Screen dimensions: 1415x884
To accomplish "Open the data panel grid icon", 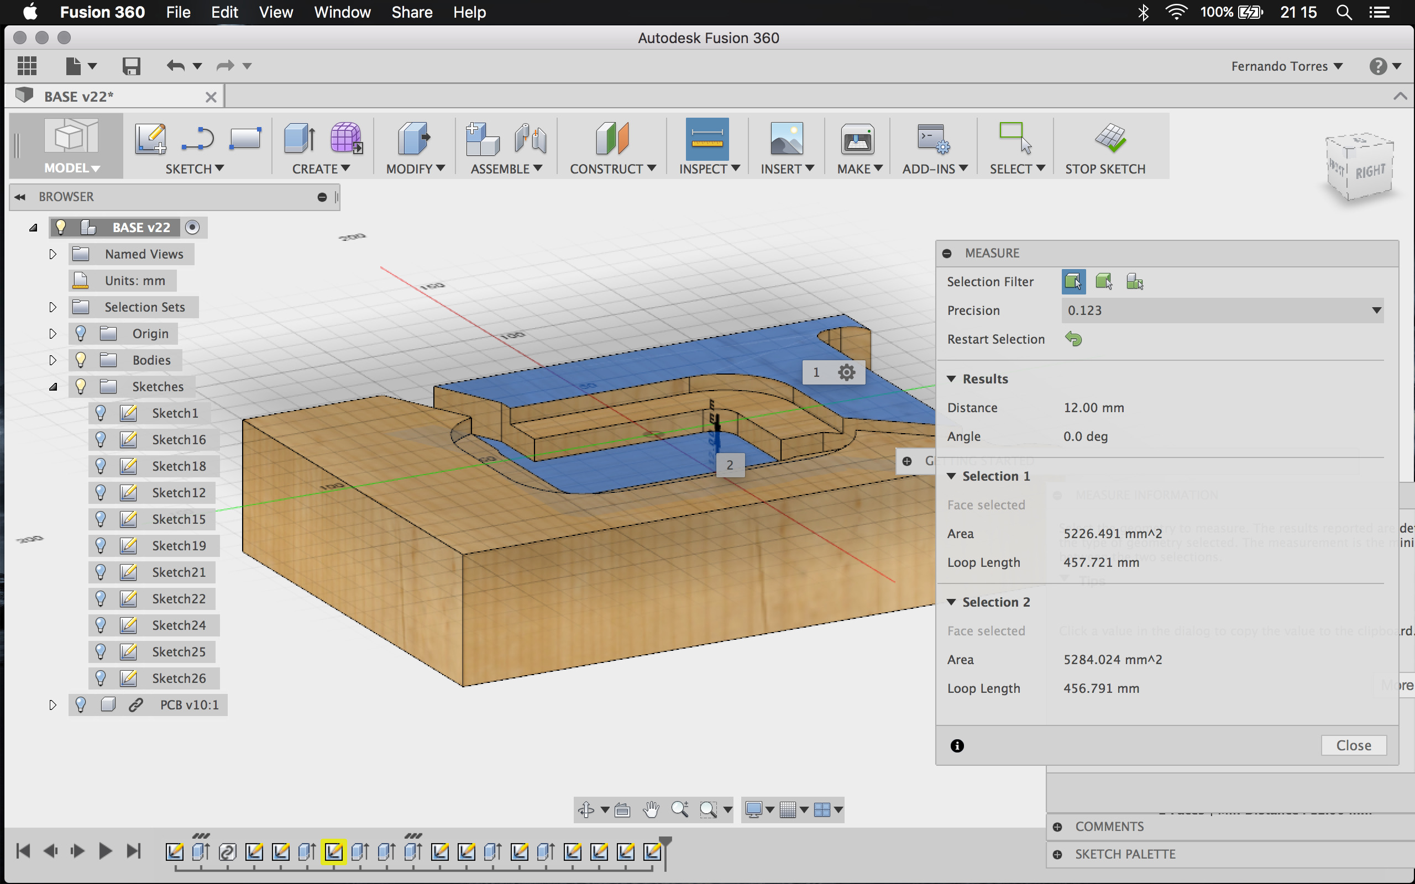I will (27, 66).
